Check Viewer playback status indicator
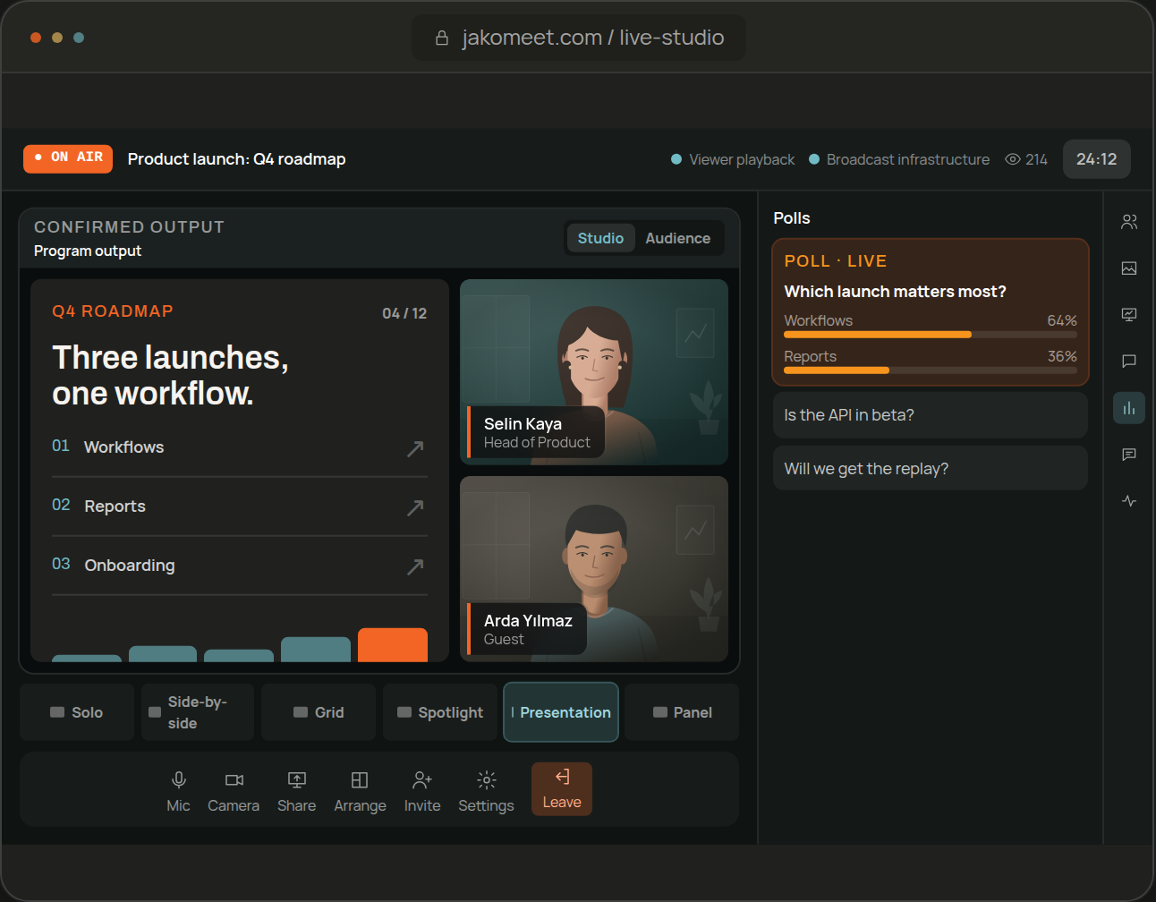The width and height of the screenshot is (1156, 902). (x=733, y=159)
